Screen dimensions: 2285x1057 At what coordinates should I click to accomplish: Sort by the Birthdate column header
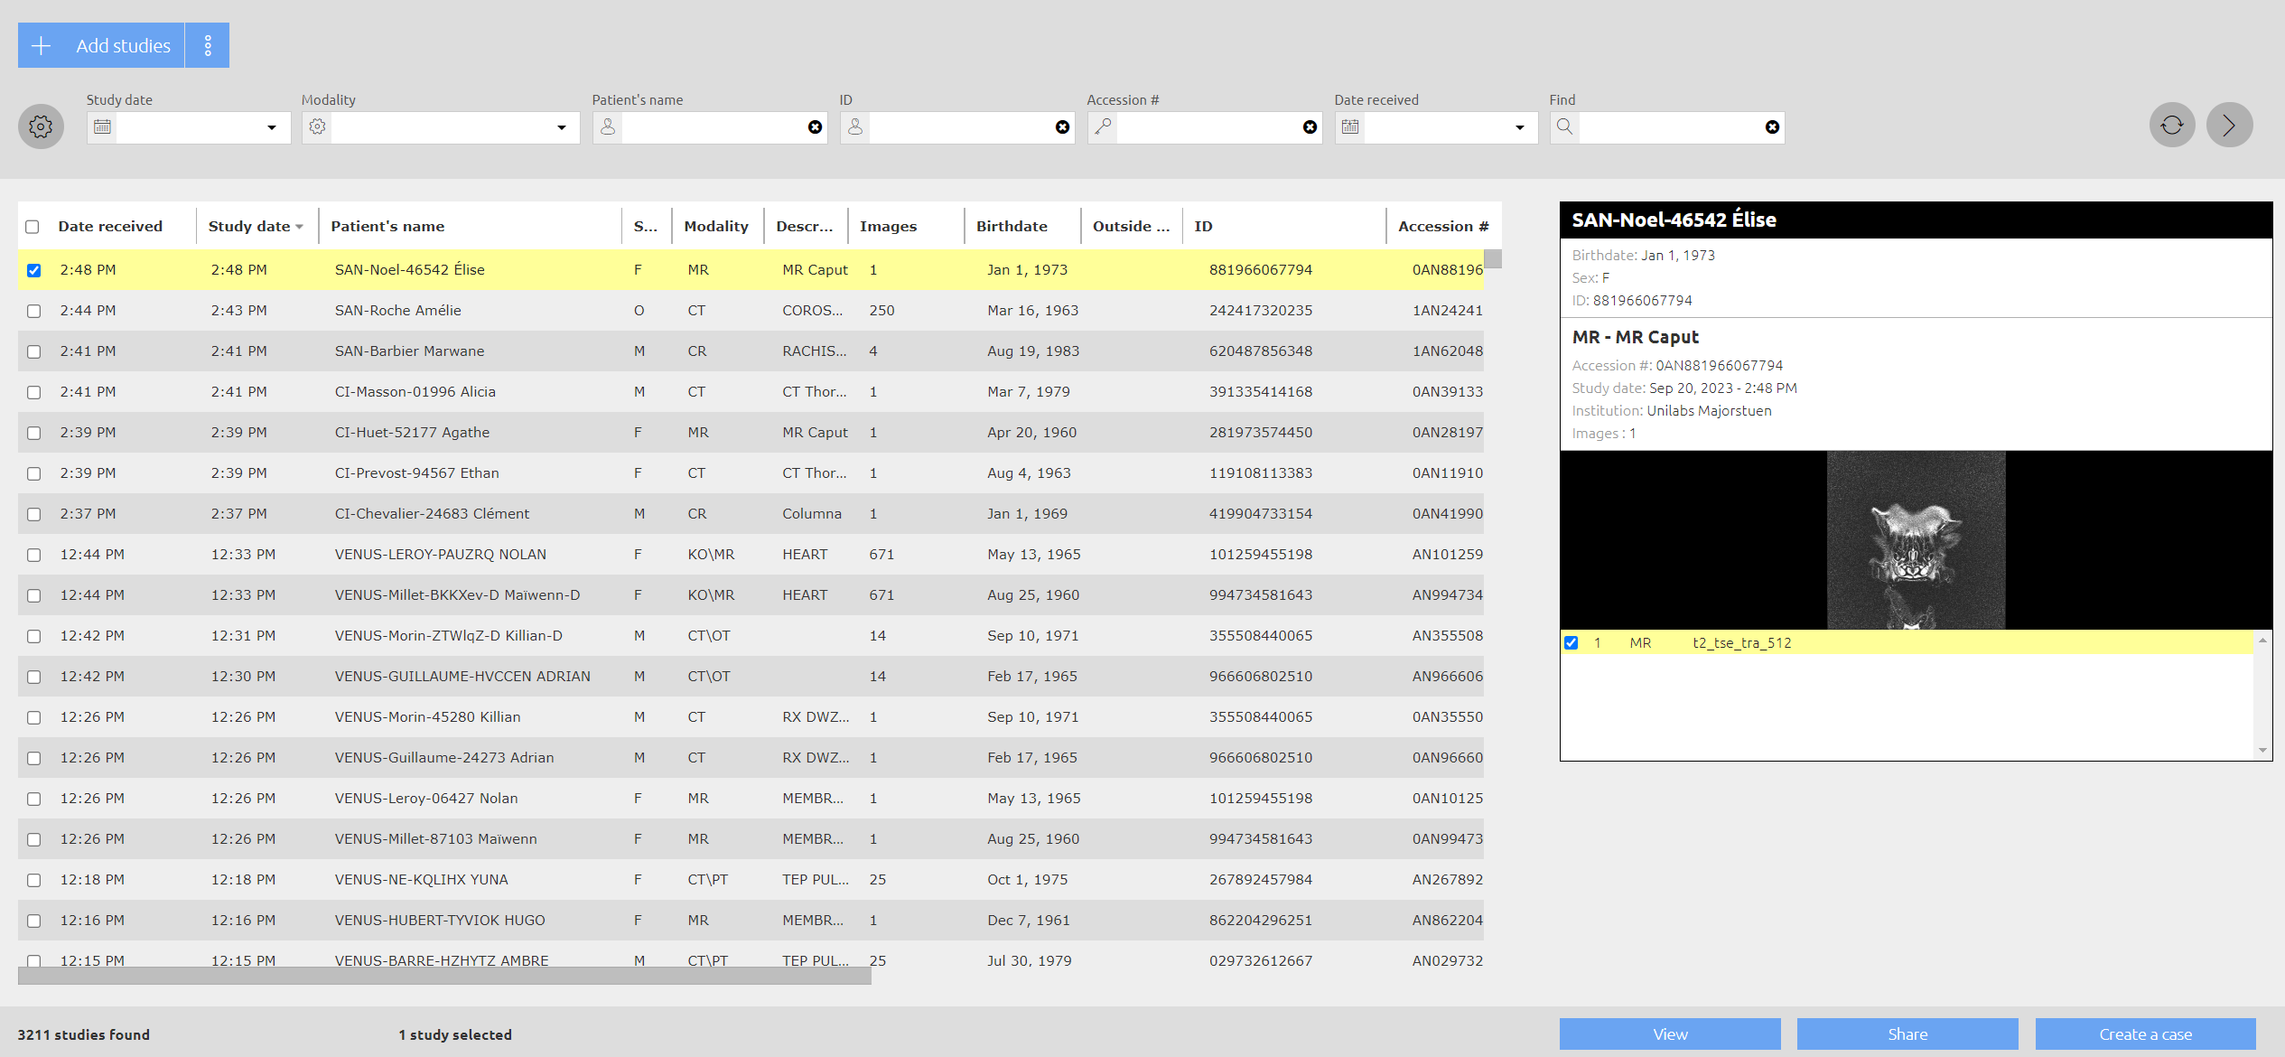(x=1012, y=226)
